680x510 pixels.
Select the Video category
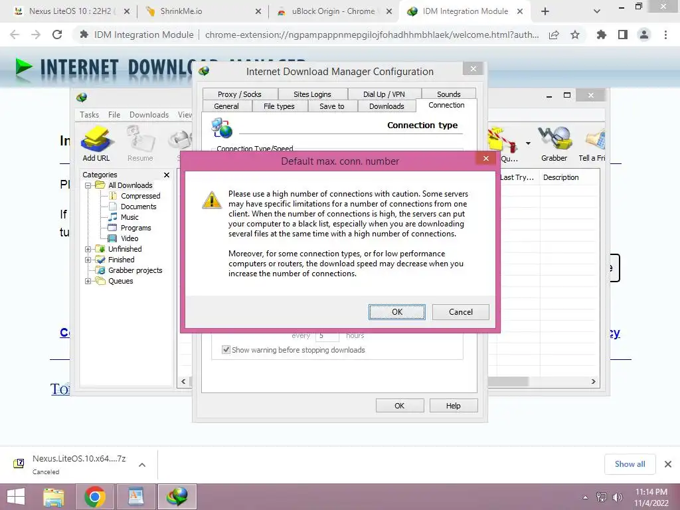[129, 238]
